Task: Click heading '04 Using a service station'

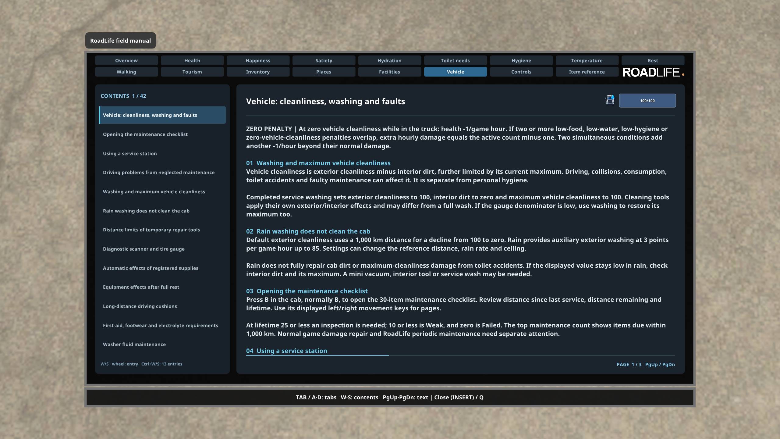Action: (287, 351)
